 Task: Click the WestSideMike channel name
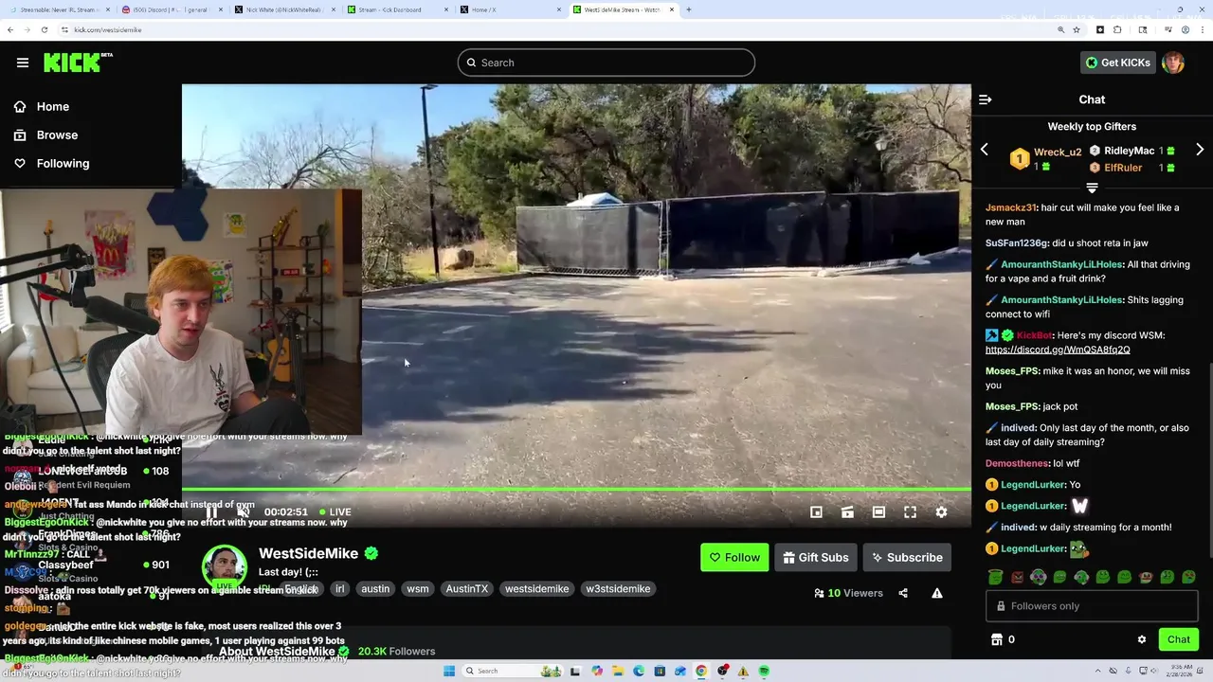[x=309, y=553]
